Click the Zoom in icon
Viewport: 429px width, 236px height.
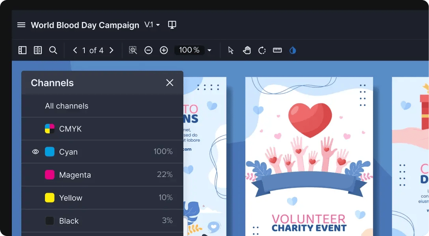click(164, 50)
